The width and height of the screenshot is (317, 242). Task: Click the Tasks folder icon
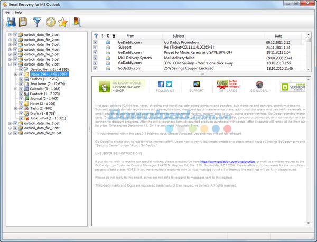click(26, 108)
